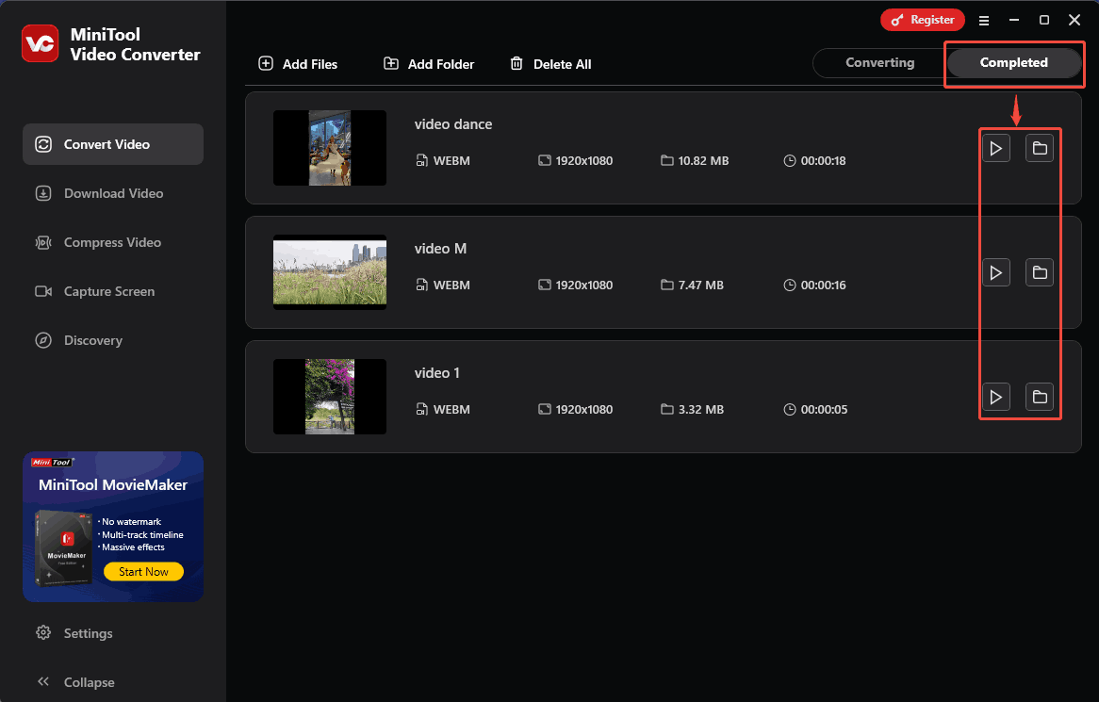
Task: Switch to the Converting tab
Action: pos(879,63)
